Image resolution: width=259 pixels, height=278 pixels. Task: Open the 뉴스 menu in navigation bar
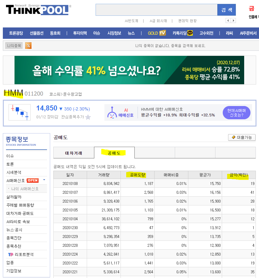pyautogui.click(x=131, y=33)
